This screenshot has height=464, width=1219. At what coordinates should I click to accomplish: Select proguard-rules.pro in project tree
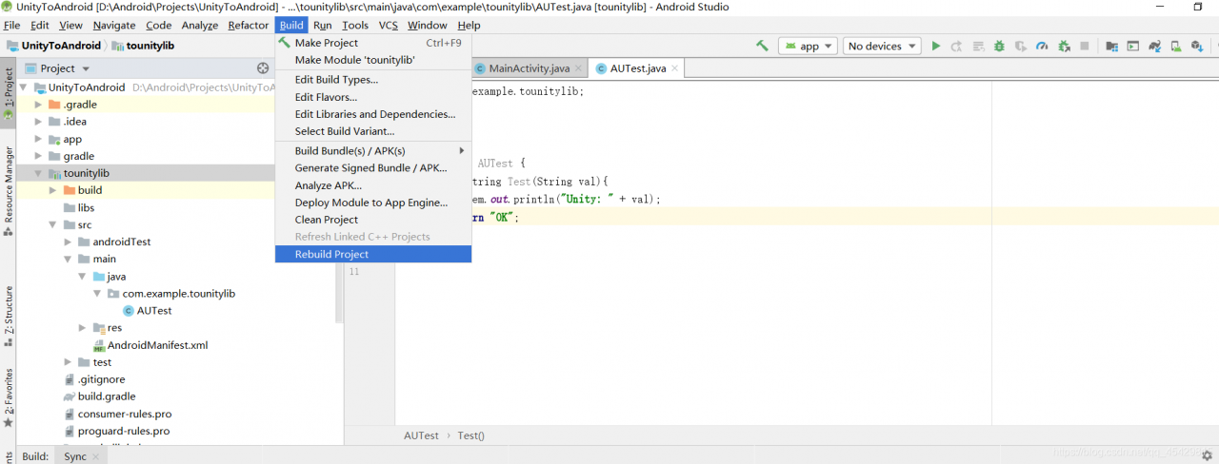tap(124, 431)
